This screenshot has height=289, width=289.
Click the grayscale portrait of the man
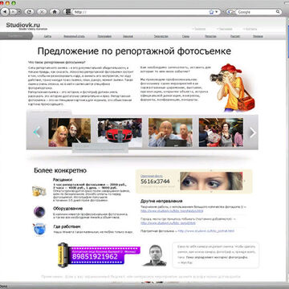(155, 255)
